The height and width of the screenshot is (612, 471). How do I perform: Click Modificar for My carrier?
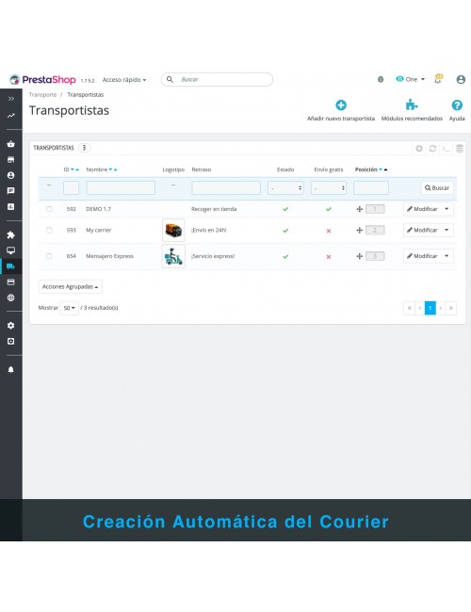pos(422,230)
